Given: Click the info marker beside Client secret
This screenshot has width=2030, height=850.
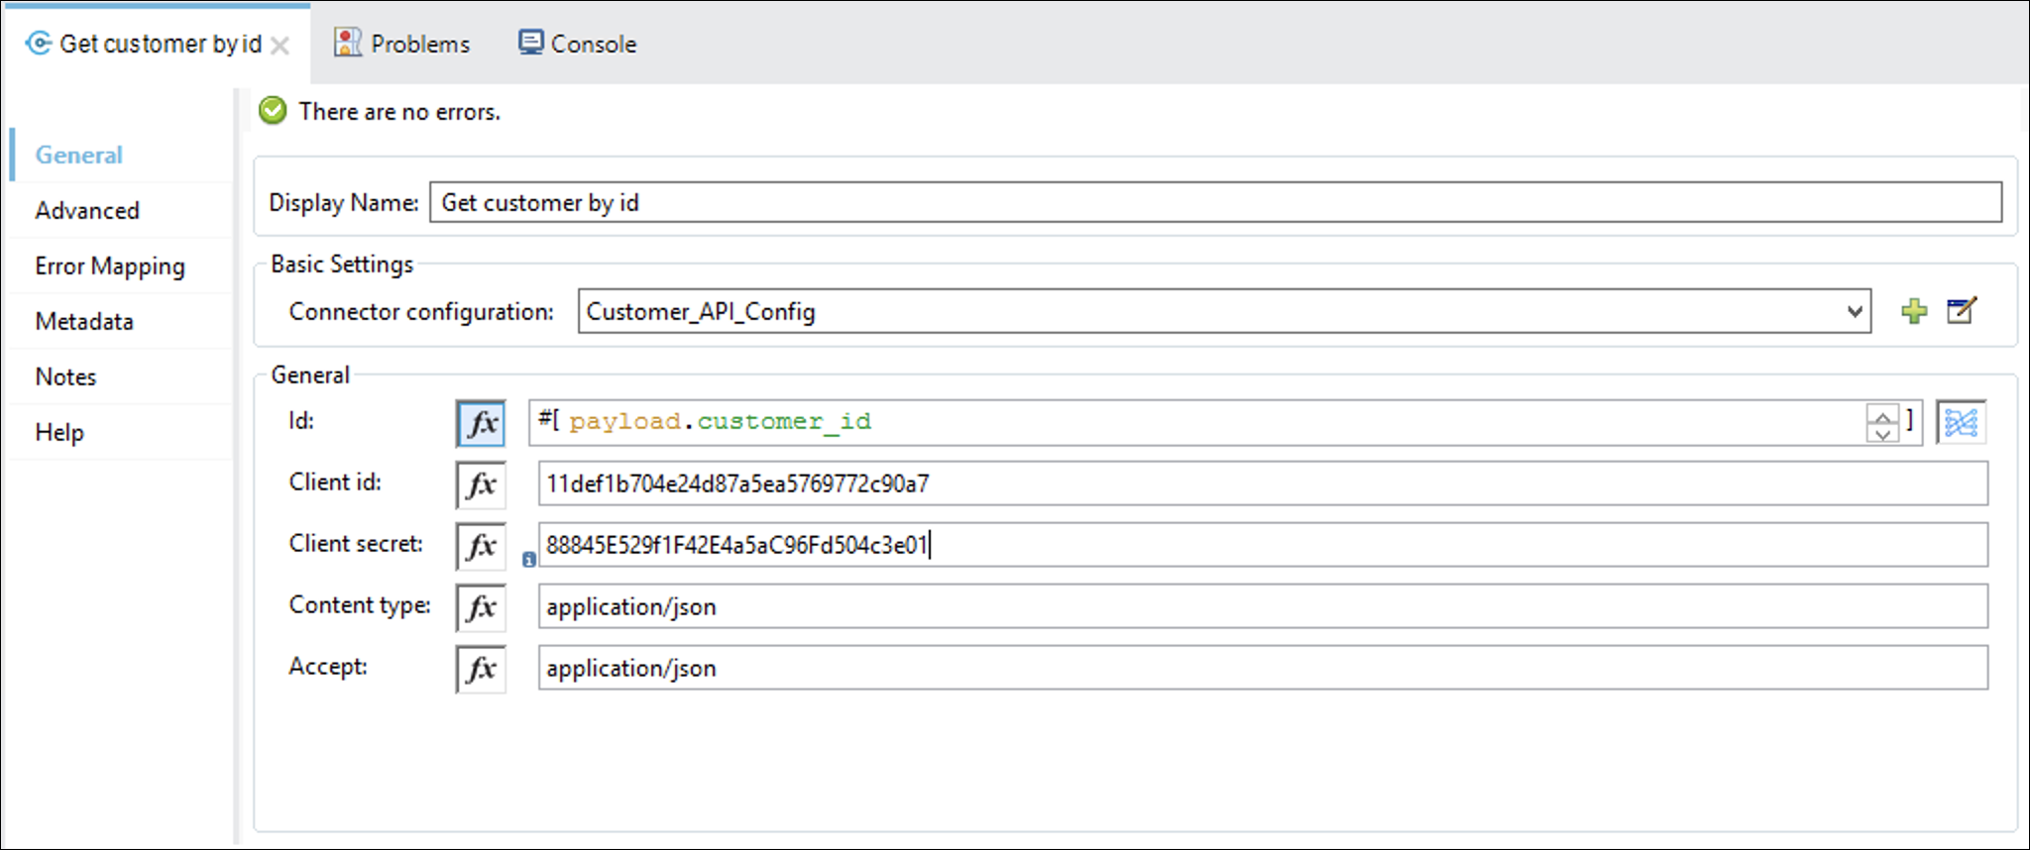Looking at the screenshot, I should point(528,560).
